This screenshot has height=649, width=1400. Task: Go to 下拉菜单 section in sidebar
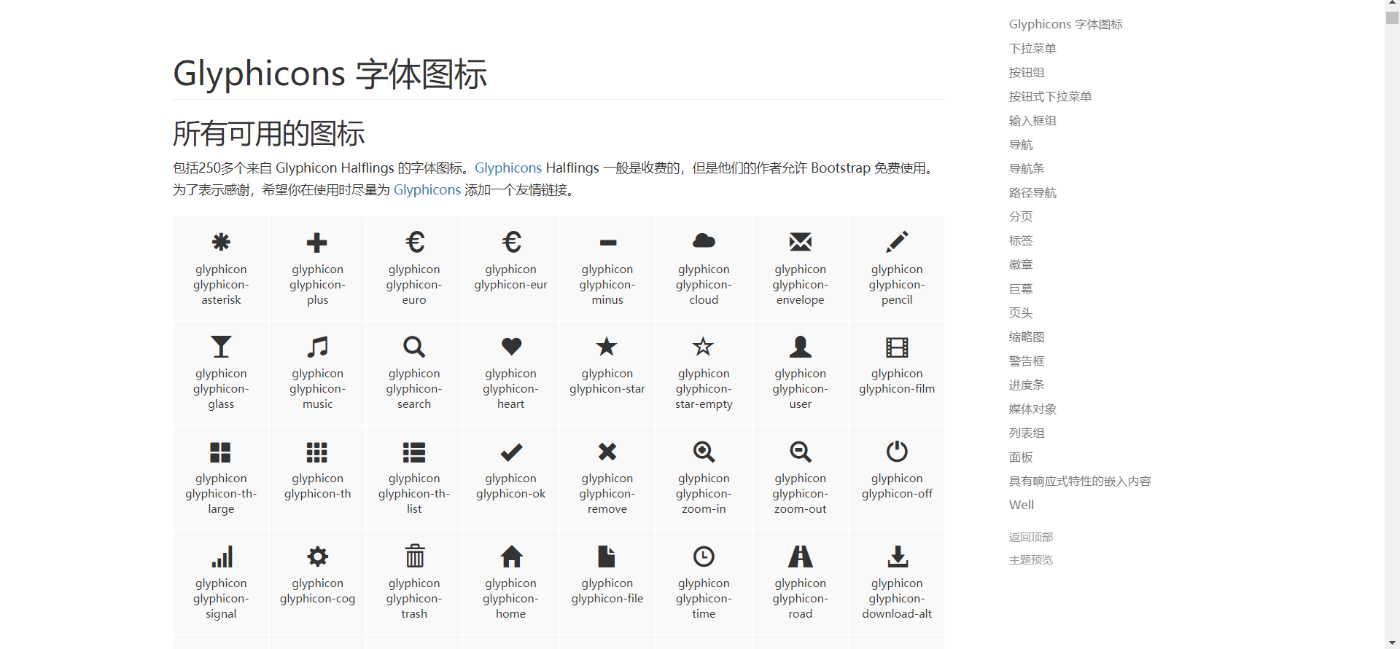point(1032,48)
